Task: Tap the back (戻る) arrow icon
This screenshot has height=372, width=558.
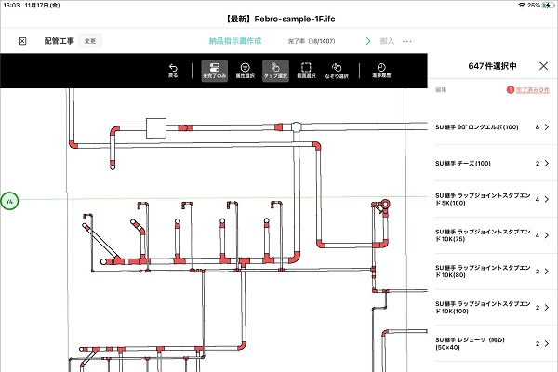Action: (173, 70)
